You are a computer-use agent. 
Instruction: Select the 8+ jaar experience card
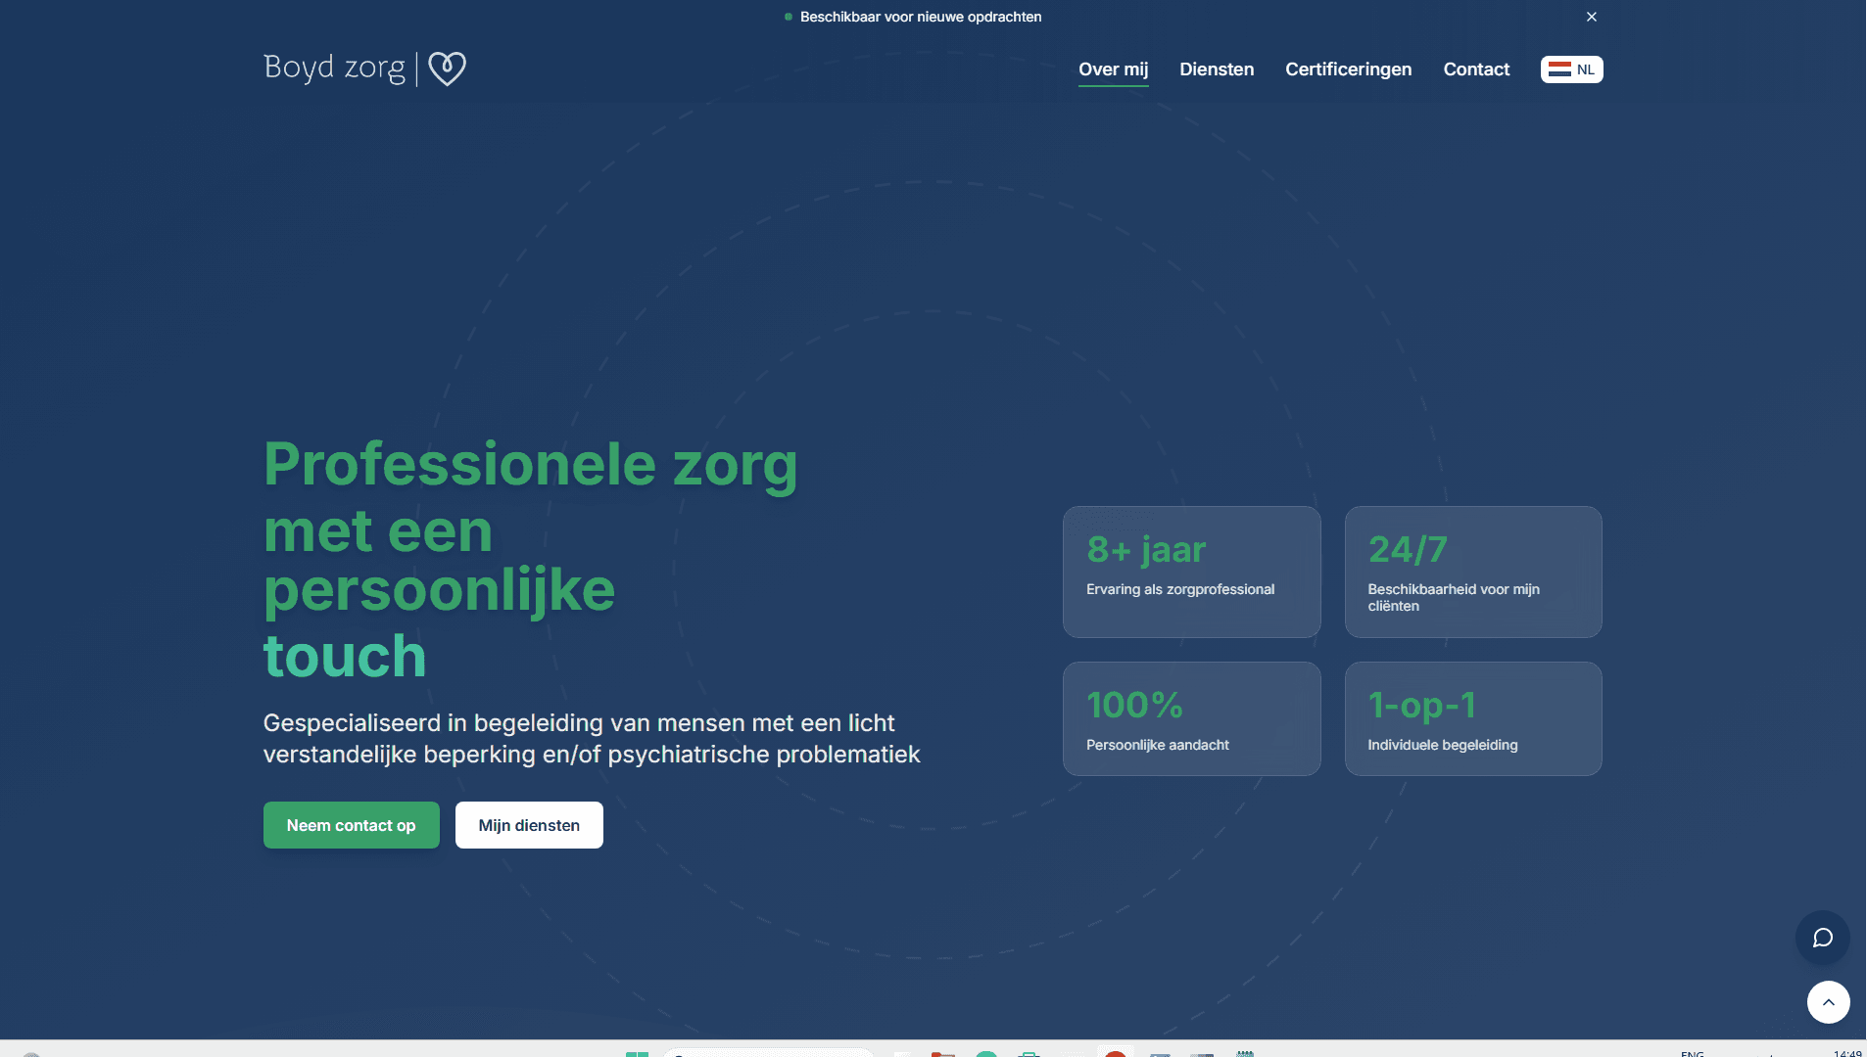pyautogui.click(x=1190, y=572)
